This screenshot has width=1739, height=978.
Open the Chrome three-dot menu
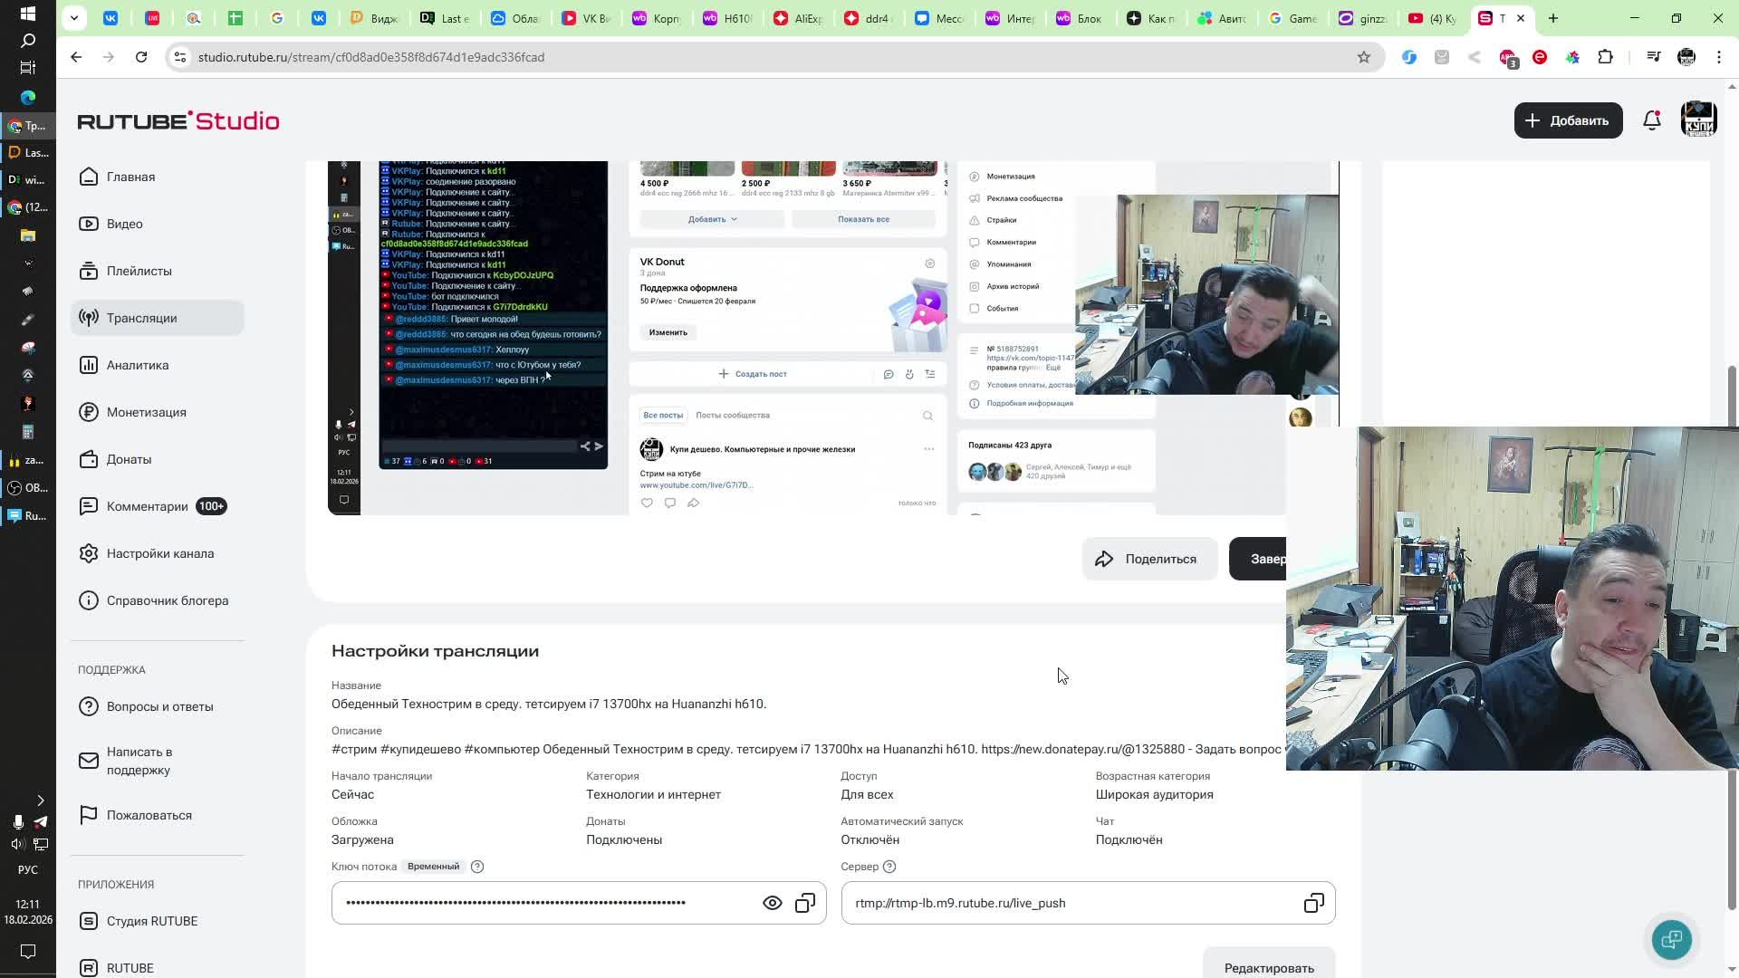coord(1719,57)
